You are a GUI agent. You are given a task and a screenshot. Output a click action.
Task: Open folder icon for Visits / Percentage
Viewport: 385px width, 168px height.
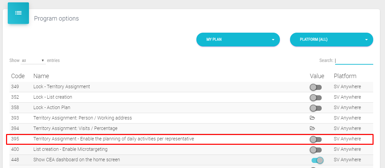point(312,129)
